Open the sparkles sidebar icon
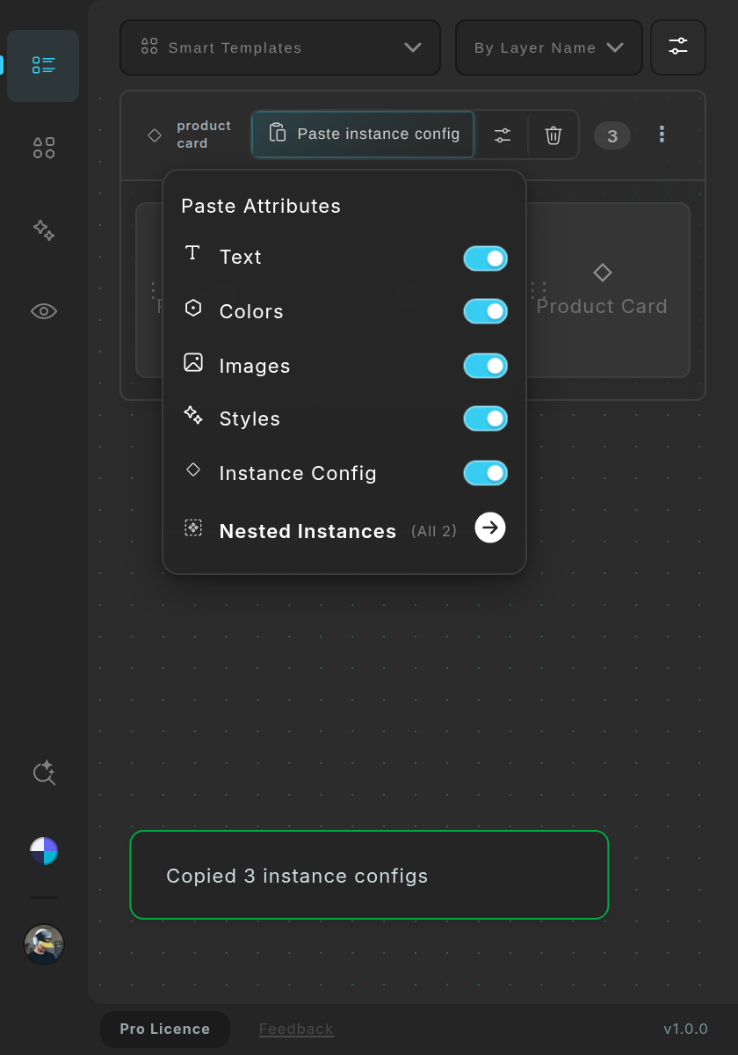This screenshot has width=738, height=1055. tap(44, 230)
